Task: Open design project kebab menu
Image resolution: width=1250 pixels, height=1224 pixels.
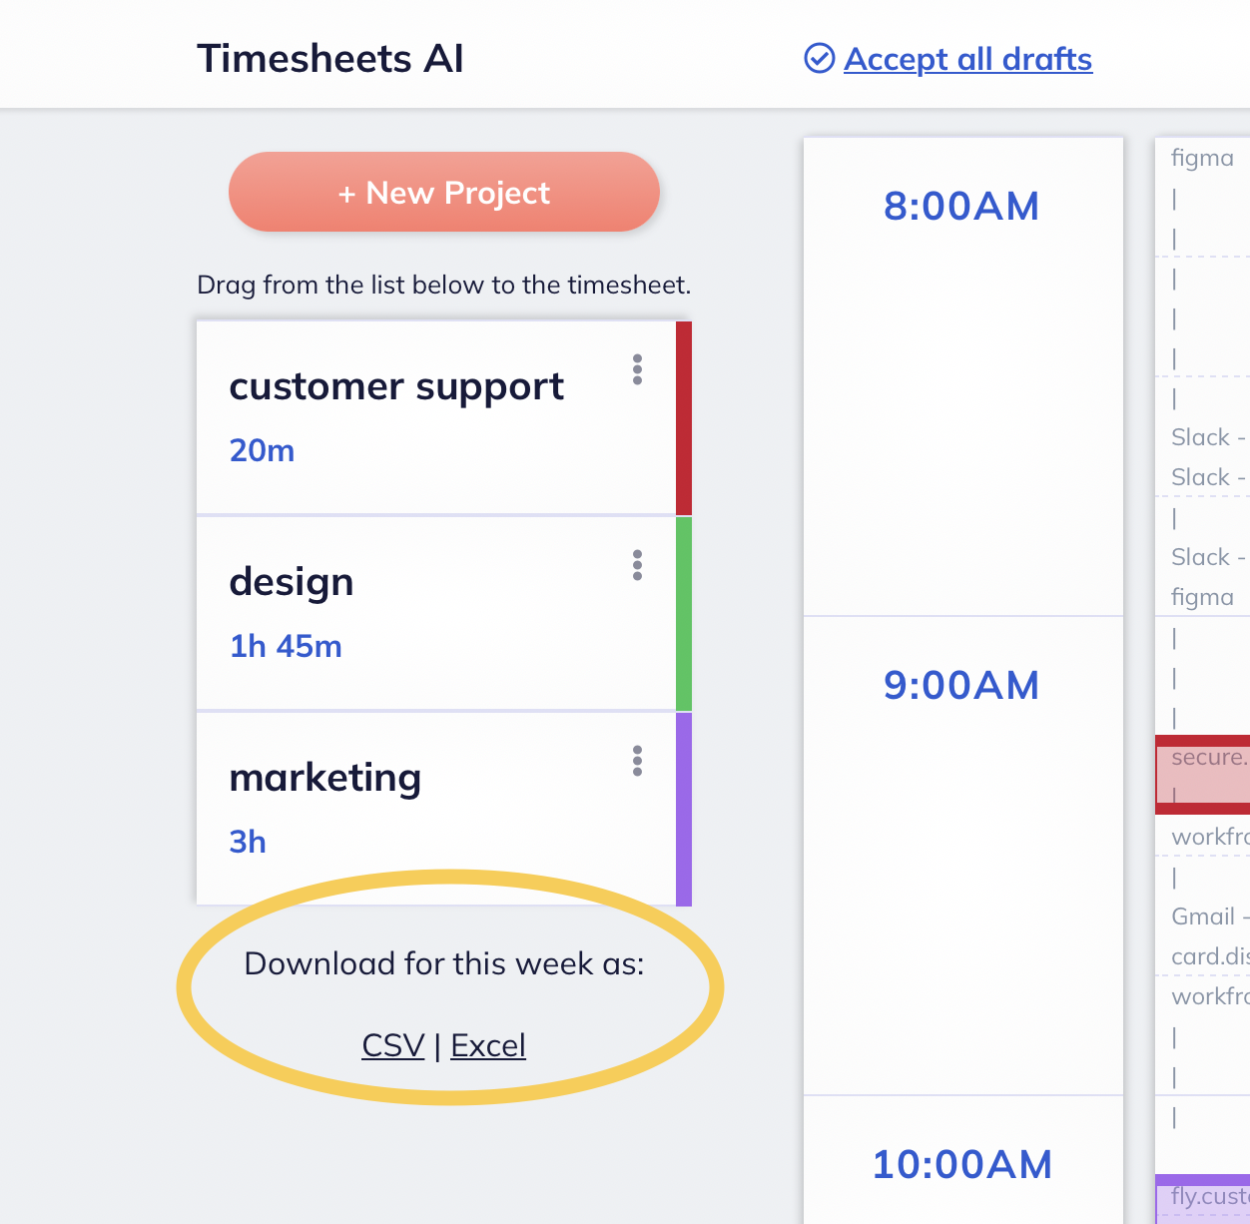Action: point(637,565)
